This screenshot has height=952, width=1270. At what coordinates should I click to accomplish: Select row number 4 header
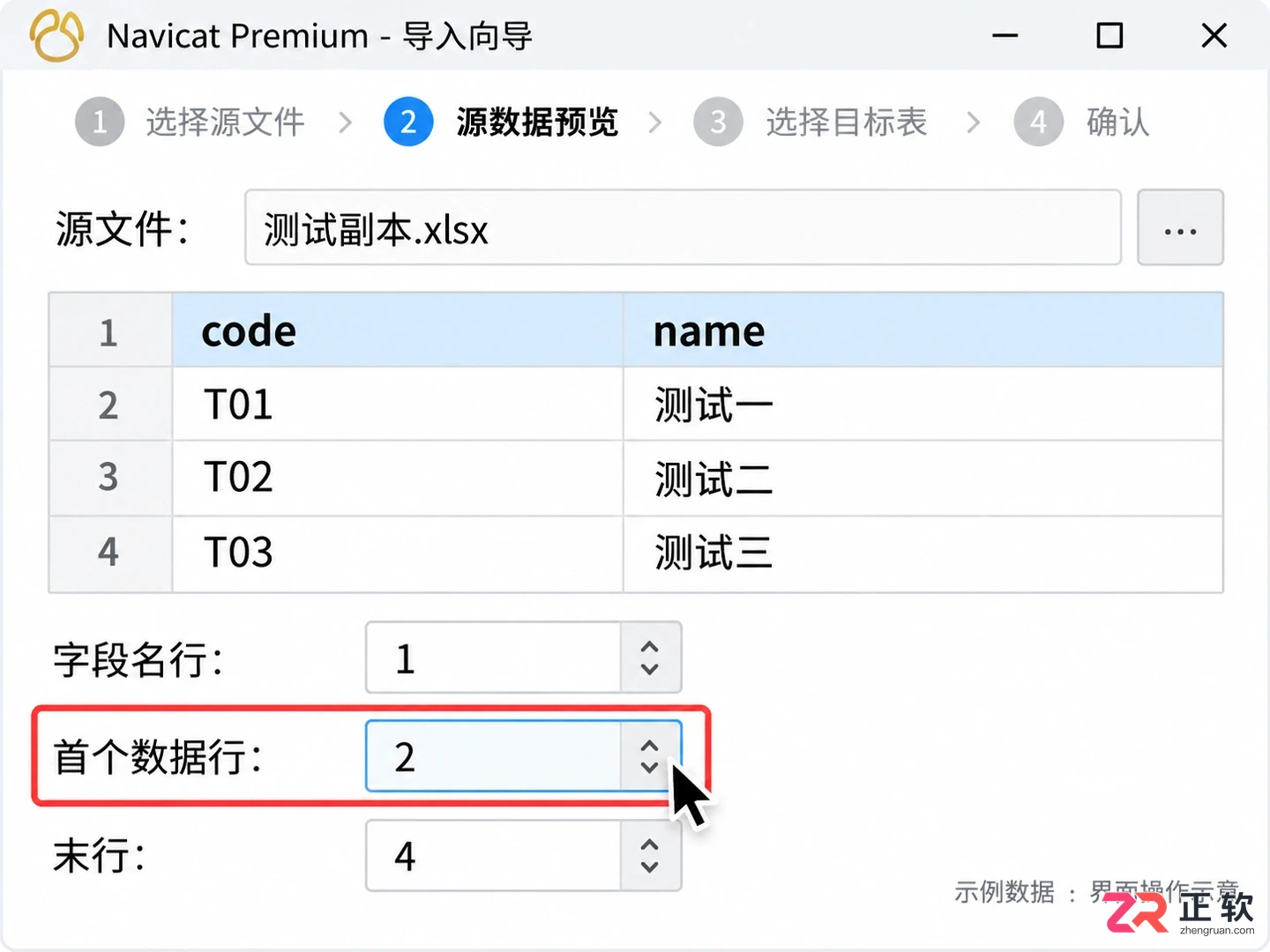pyautogui.click(x=110, y=554)
